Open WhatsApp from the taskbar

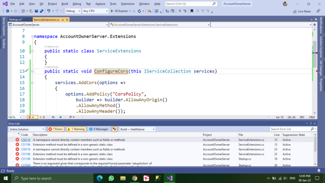tap(111, 178)
